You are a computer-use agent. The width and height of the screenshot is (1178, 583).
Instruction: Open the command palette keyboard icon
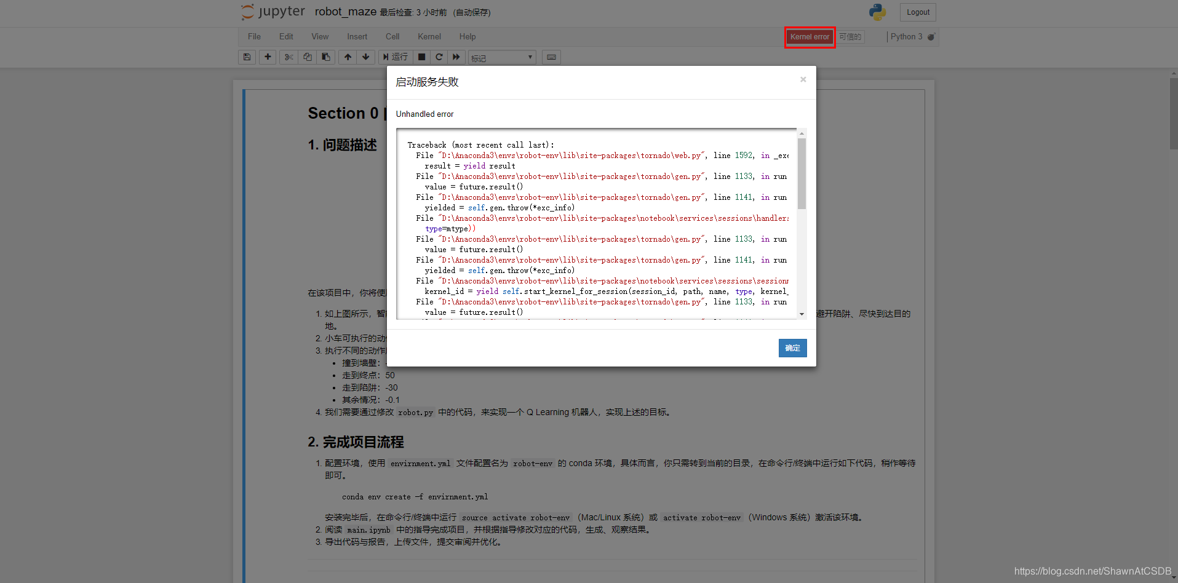pyautogui.click(x=551, y=57)
